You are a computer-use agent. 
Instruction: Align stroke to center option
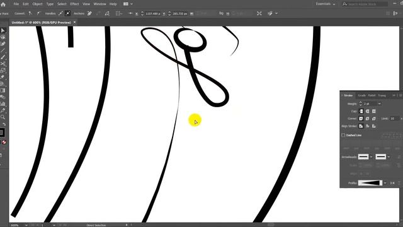point(361,126)
